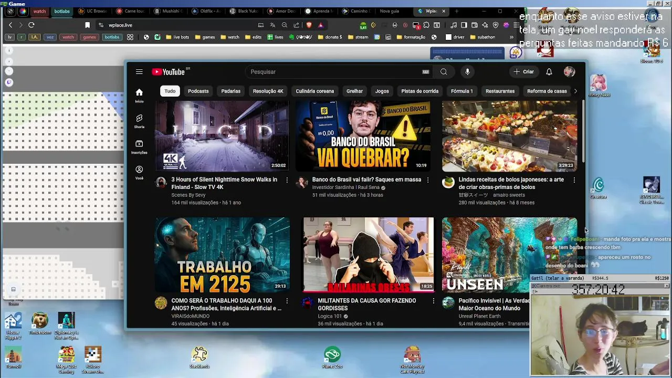Open the subathon bookmarks folder

[482, 37]
